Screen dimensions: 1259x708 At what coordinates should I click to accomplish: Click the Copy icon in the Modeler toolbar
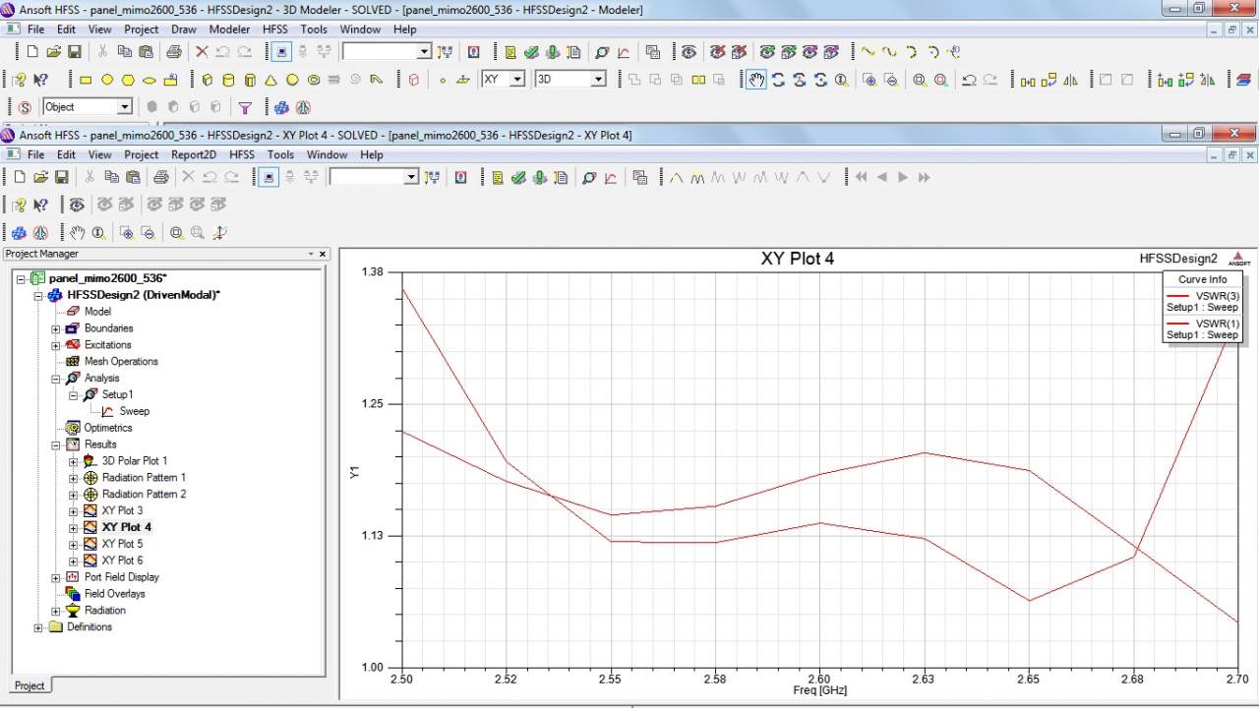click(125, 51)
